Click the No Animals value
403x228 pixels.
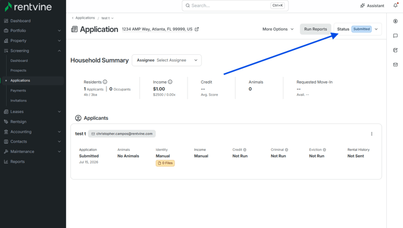[x=128, y=156]
